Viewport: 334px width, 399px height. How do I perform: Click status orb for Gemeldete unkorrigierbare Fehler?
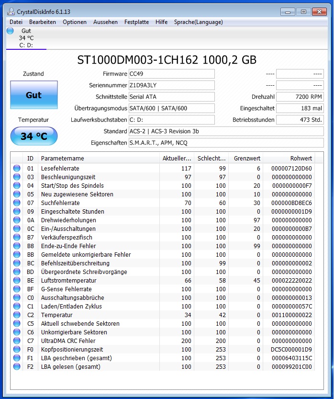(x=17, y=254)
